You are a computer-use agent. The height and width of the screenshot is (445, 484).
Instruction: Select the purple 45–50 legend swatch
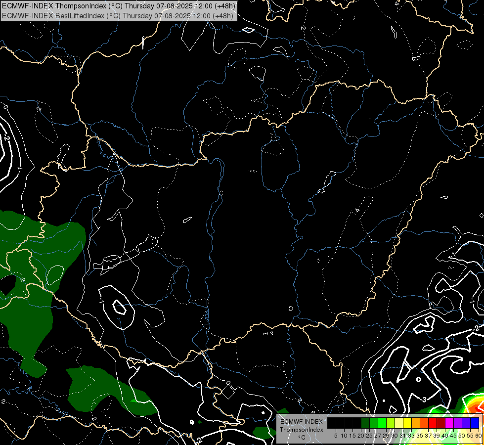pyautogui.click(x=458, y=423)
